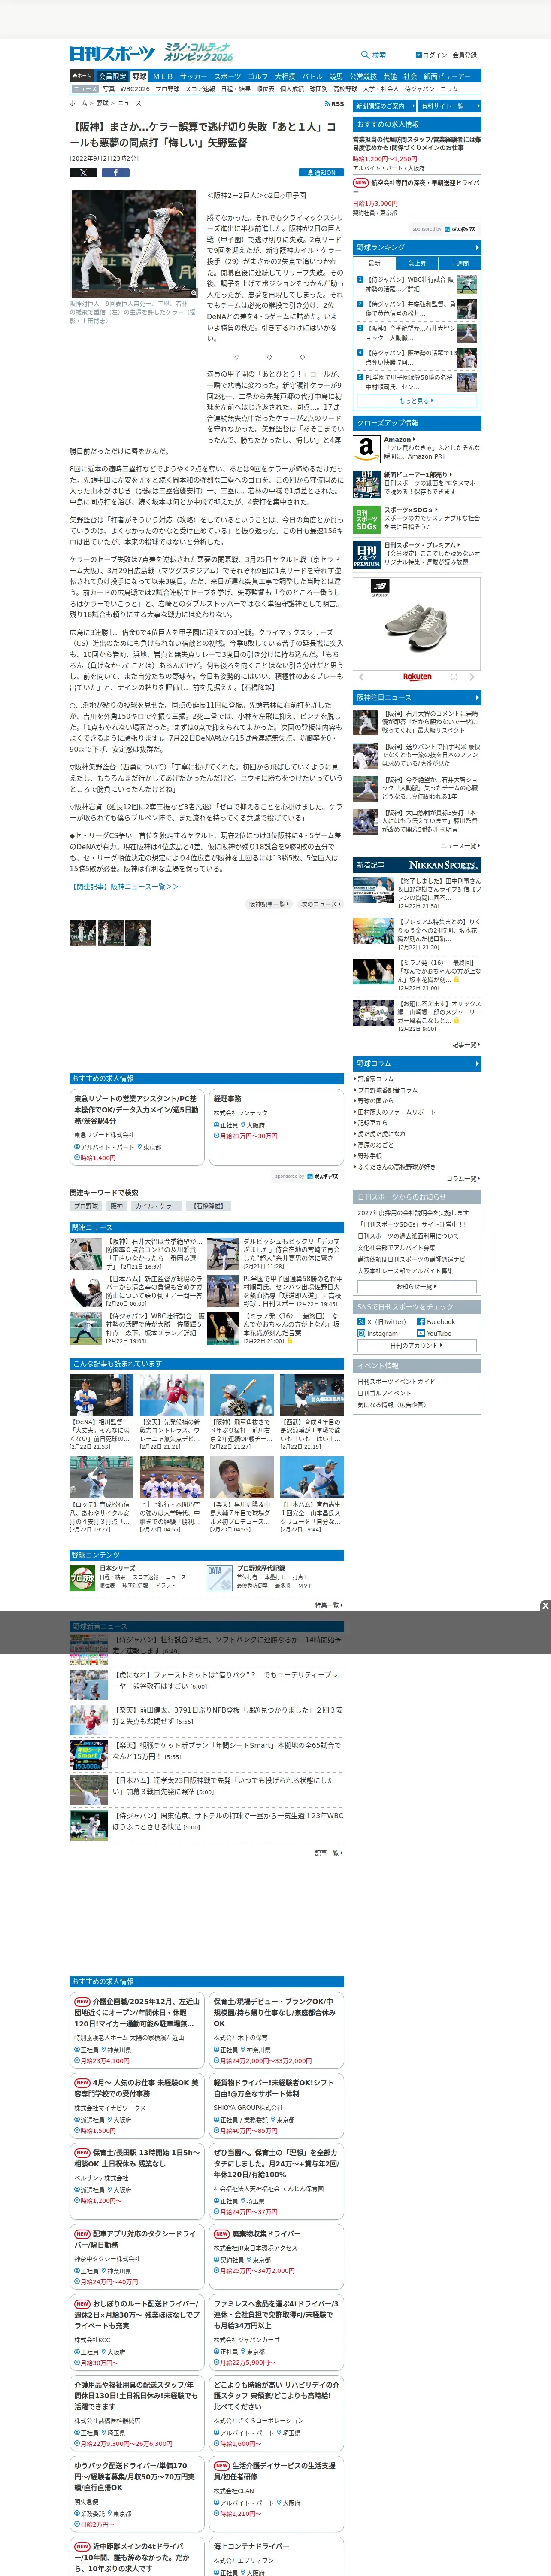The width and height of the screenshot is (551, 2576).
Task: Open the 評論家コラム link
Action: (376, 1079)
